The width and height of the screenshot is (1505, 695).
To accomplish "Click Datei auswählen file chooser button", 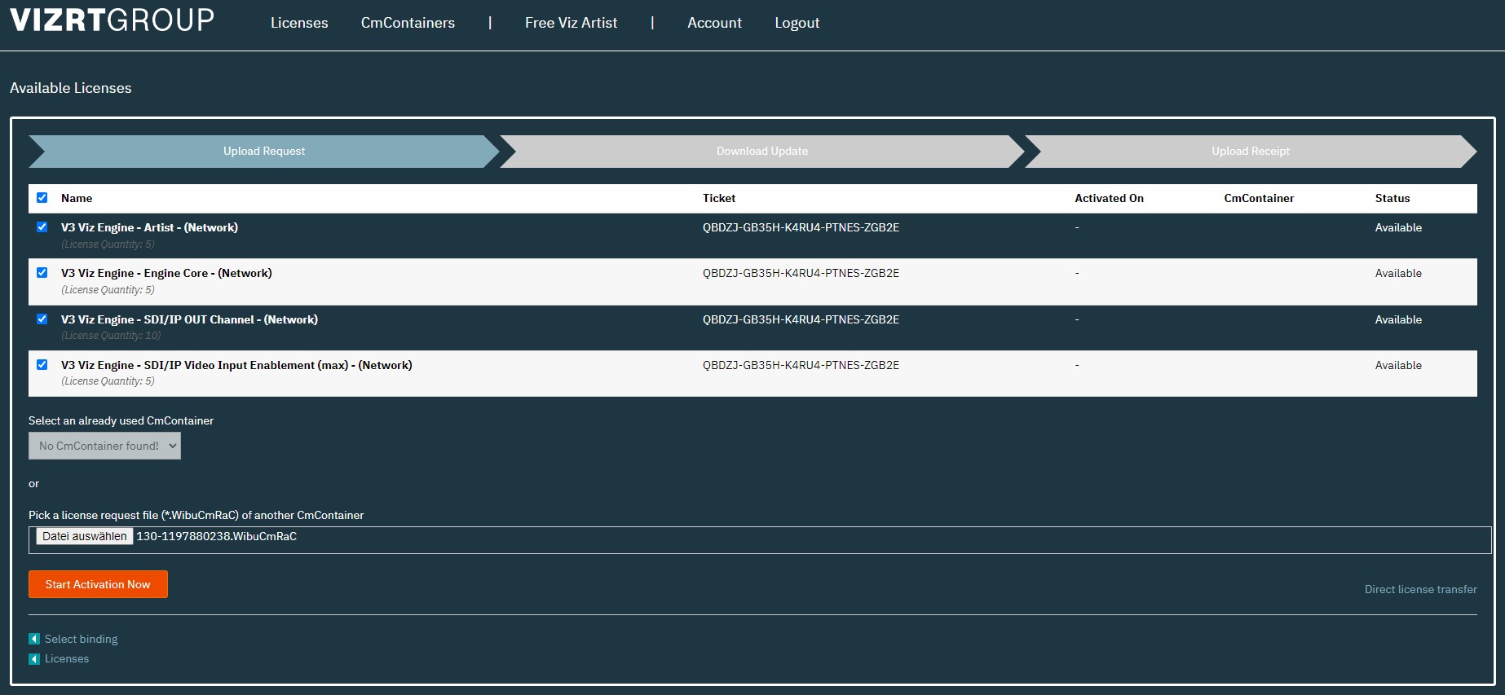I will click(x=85, y=536).
